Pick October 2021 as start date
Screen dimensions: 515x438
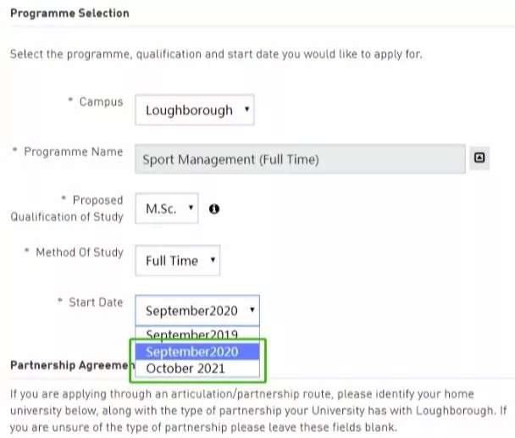pyautogui.click(x=197, y=369)
